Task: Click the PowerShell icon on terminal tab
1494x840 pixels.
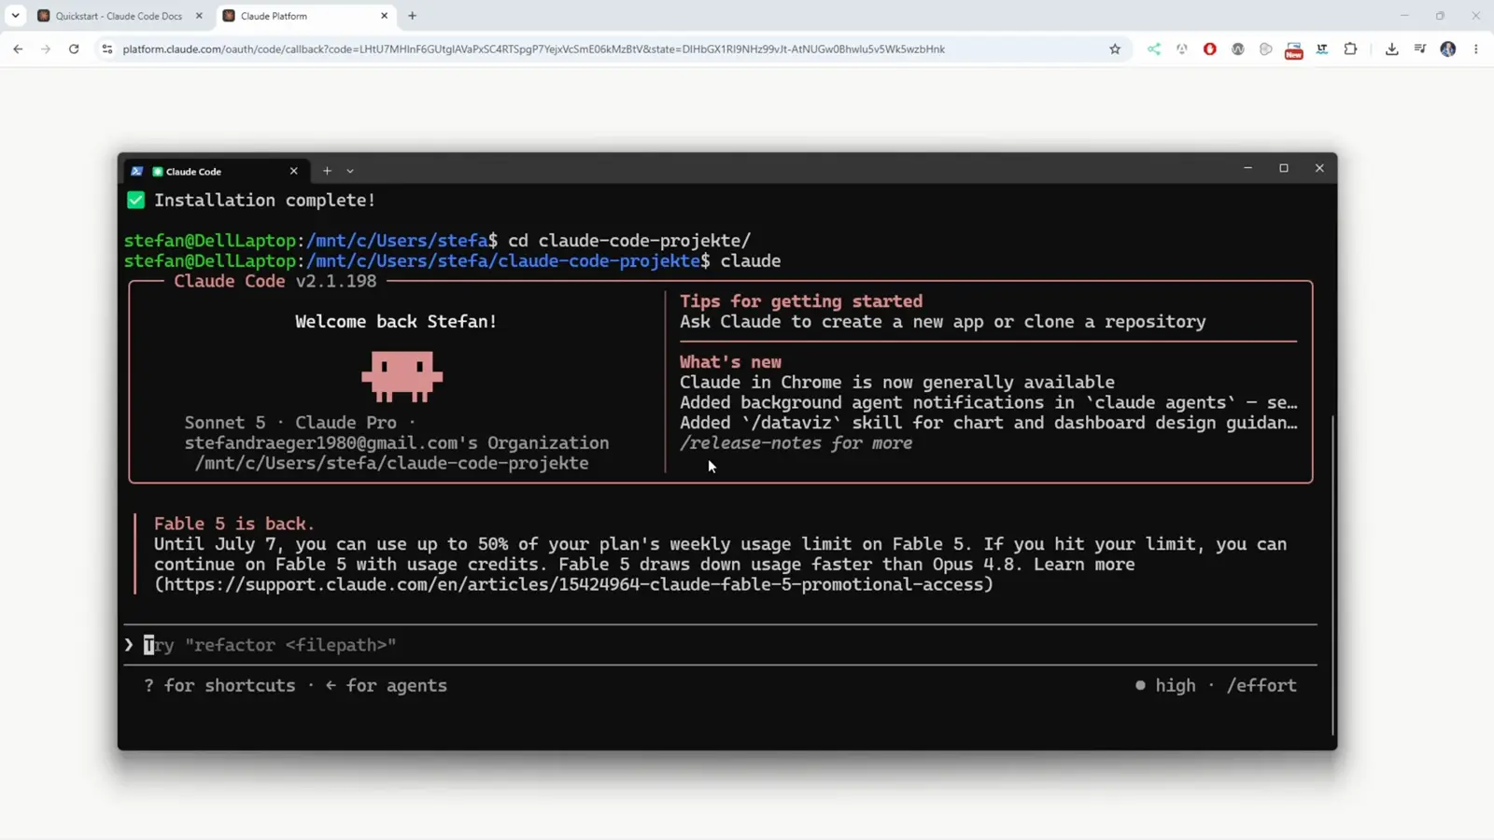Action: coord(137,171)
